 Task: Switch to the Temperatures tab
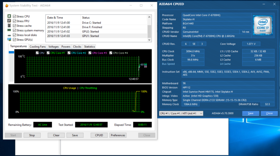pos(19,46)
